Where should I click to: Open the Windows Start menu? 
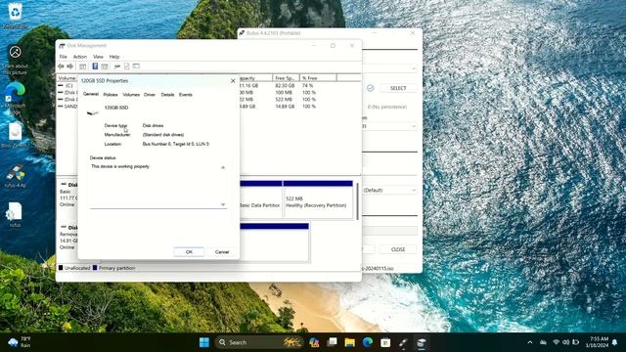[204, 342]
